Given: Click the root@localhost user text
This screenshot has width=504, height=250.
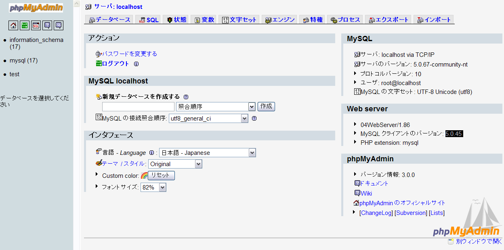Looking at the screenshot, I should pos(401,83).
